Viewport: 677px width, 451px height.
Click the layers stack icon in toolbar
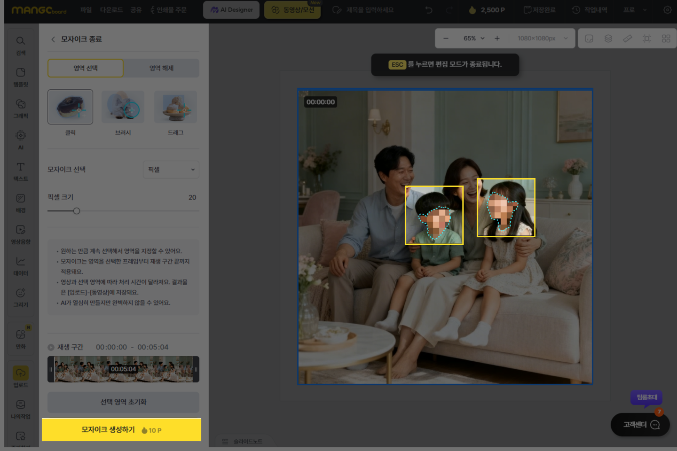click(608, 39)
